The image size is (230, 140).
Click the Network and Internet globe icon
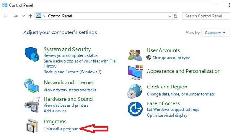[x=32, y=86]
